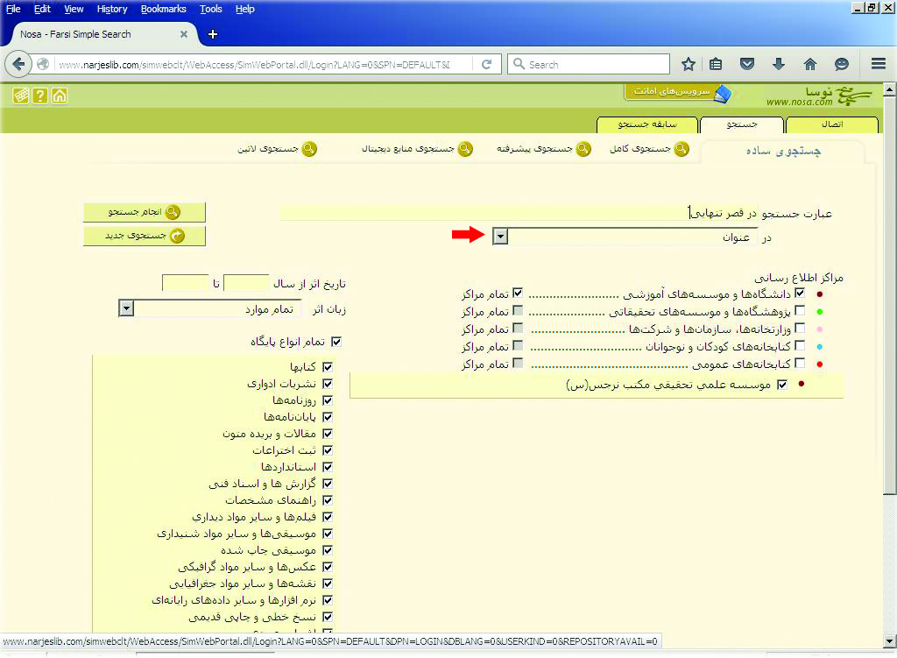Switch to the سابقه جستجو tab
Screen dimensions: 897x658
tap(647, 124)
